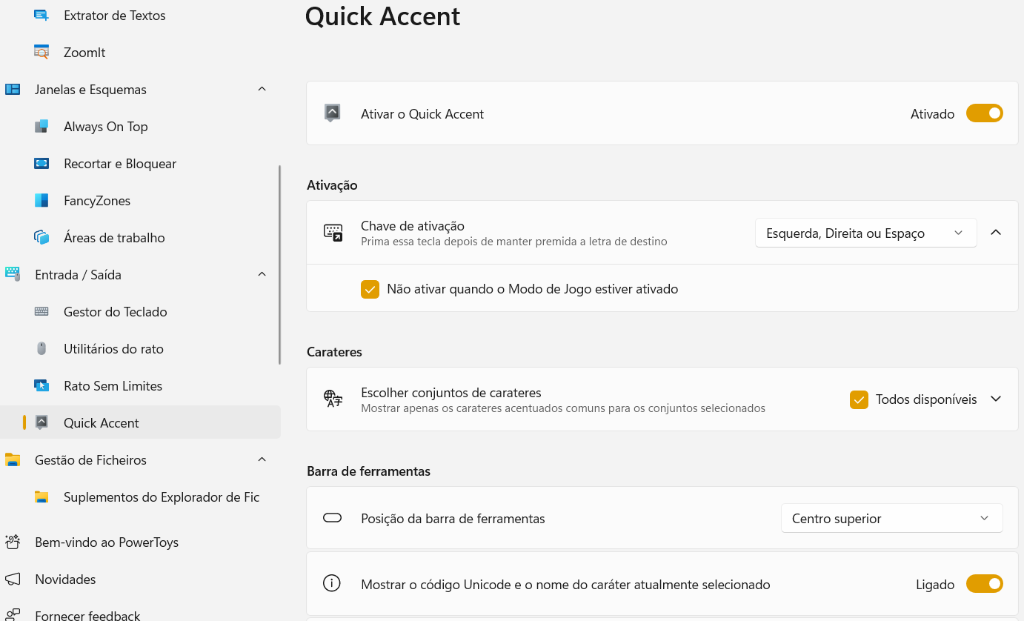
Task: Open Gestor do Teclado keyboard icon
Action: 41,312
